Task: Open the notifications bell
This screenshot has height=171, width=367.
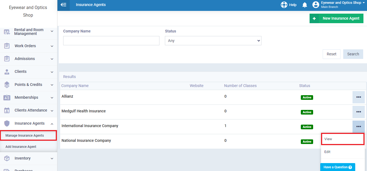Action: (x=305, y=5)
